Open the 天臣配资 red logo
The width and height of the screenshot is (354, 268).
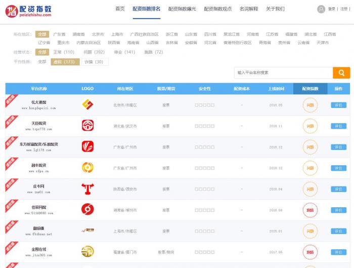[x=87, y=126]
